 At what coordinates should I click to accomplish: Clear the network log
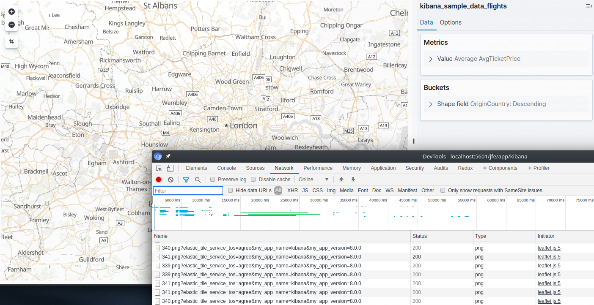point(170,180)
